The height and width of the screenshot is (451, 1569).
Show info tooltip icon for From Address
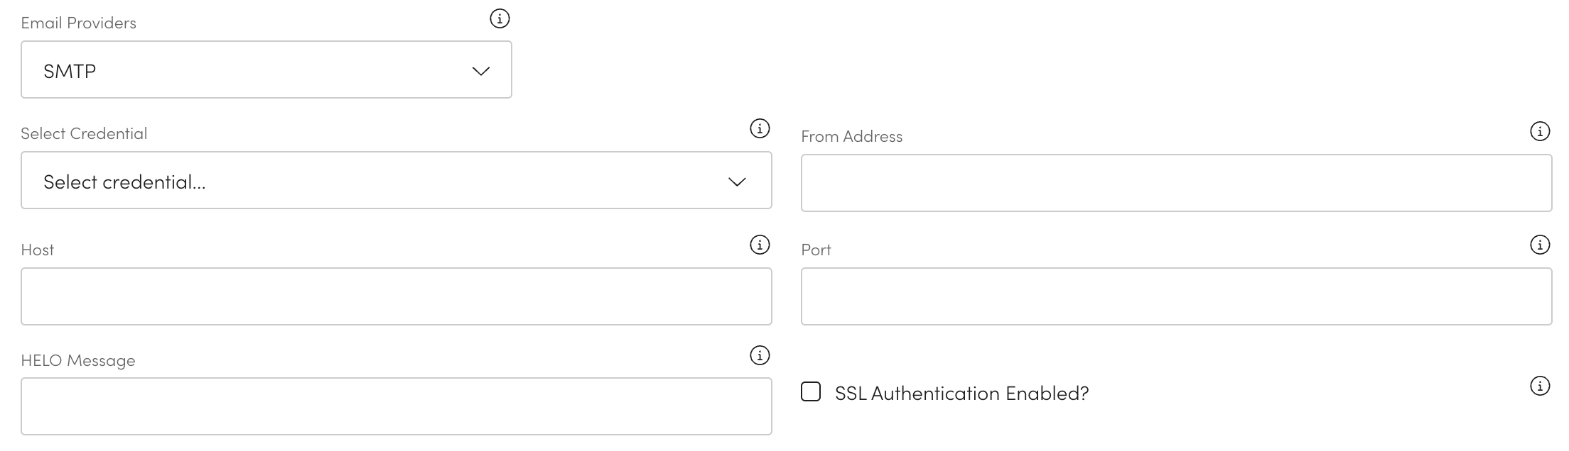click(1539, 131)
